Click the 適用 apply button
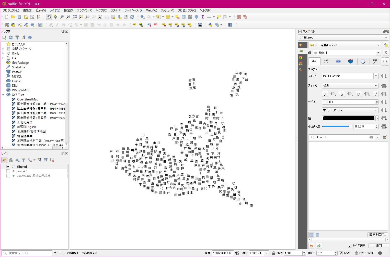The height and width of the screenshot is (257, 390). click(378, 246)
